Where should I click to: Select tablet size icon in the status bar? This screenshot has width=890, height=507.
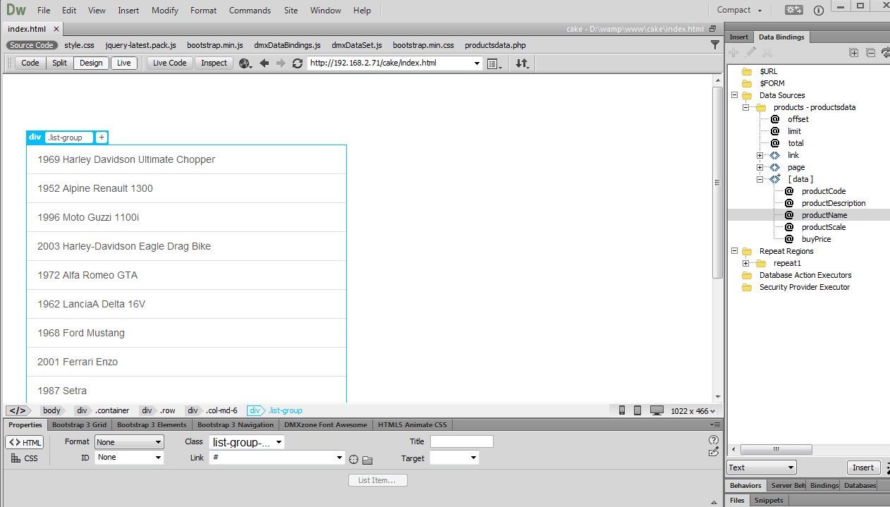[638, 410]
